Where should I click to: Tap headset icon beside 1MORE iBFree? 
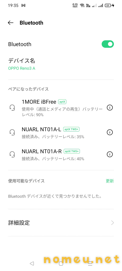click(12, 108)
